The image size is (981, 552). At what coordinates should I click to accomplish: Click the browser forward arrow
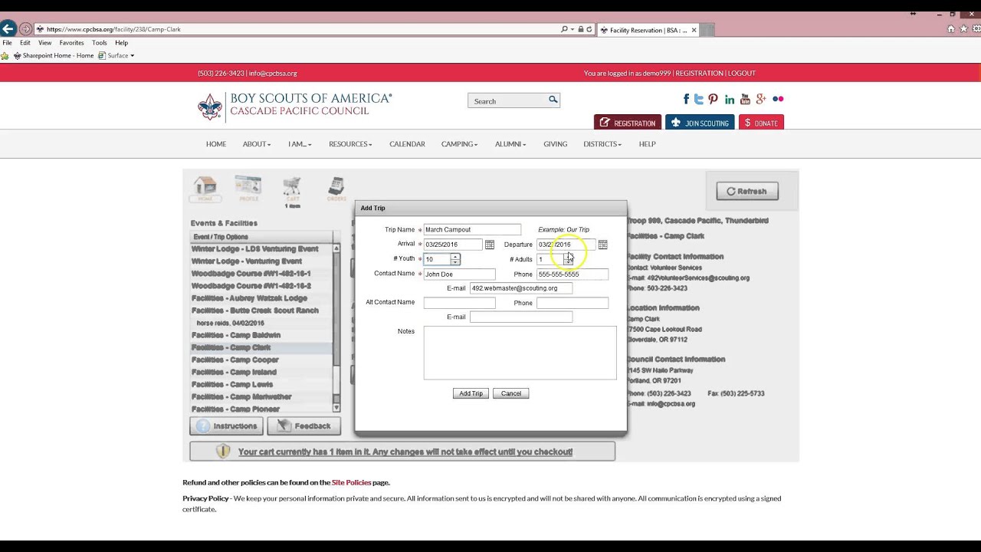coord(25,29)
